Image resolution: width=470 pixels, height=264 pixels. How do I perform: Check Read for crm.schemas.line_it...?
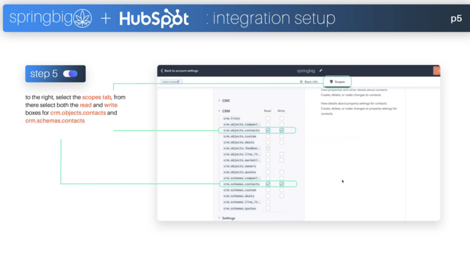point(268,202)
